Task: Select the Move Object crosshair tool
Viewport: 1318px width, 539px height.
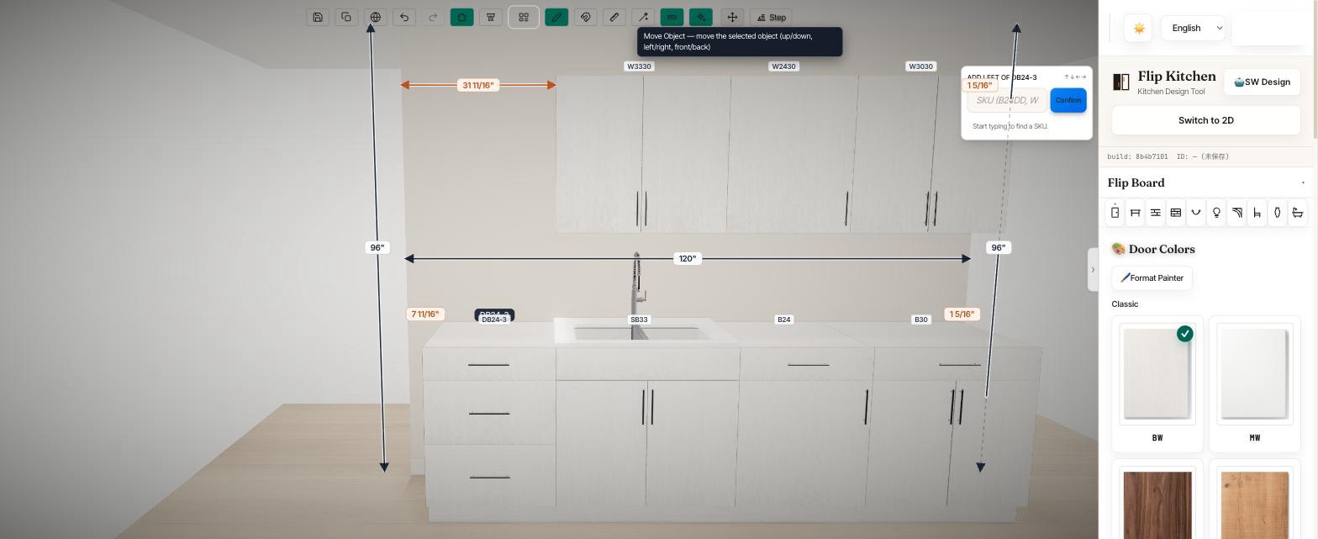Action: [x=732, y=17]
